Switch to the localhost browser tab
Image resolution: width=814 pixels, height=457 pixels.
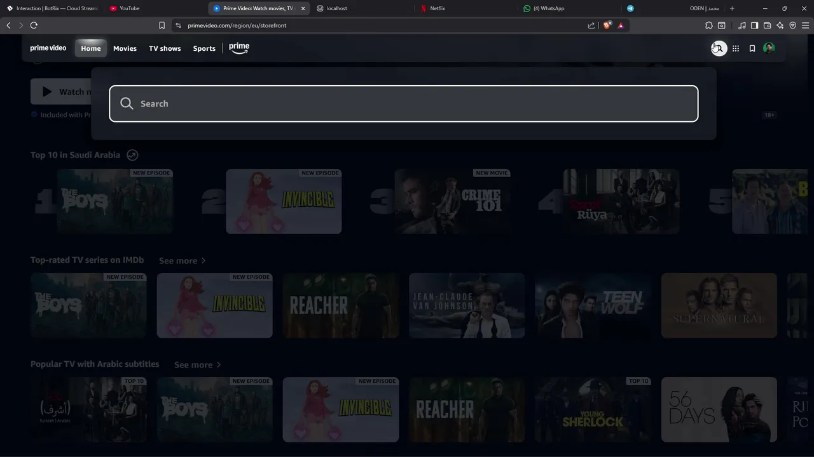coord(362,8)
